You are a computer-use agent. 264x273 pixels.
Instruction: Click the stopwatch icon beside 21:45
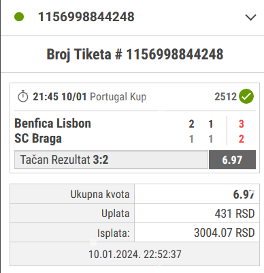pyautogui.click(x=22, y=96)
